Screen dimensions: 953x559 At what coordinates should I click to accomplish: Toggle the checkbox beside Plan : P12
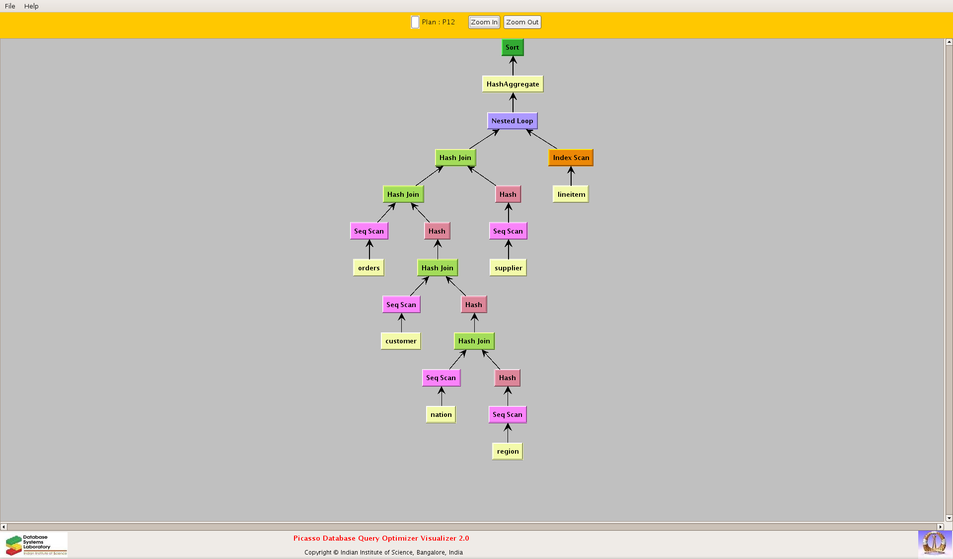tap(415, 22)
